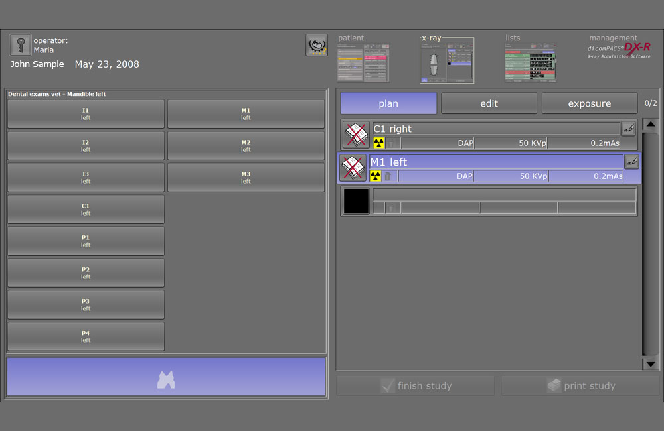Screen dimensions: 664x431
Task: Switch to the exposure tab
Action: [x=589, y=103]
